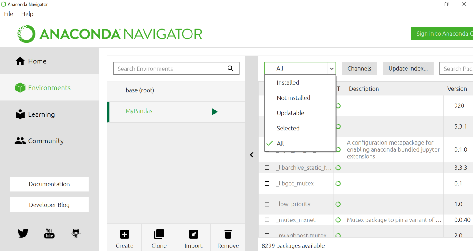Screen dimensions: 473x251
Task: Import an environment
Action: coord(193,239)
